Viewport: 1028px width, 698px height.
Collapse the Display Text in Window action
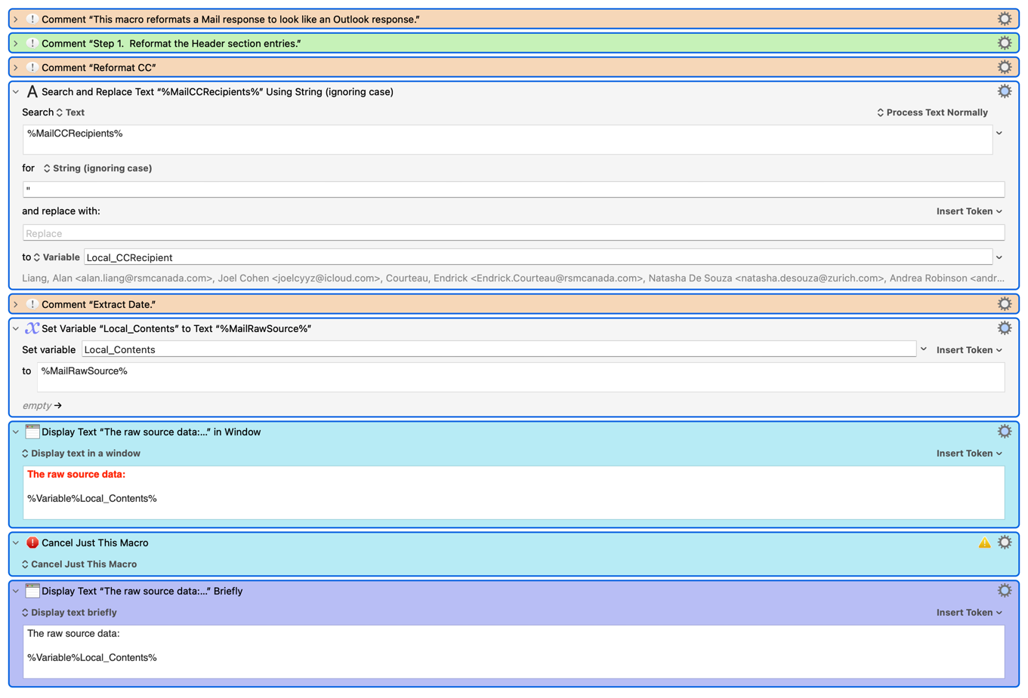[x=16, y=432]
